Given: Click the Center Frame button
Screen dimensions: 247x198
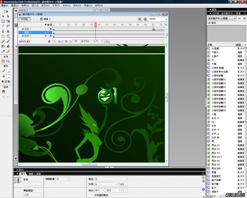Looking at the screenshot, I should tap(55, 41).
